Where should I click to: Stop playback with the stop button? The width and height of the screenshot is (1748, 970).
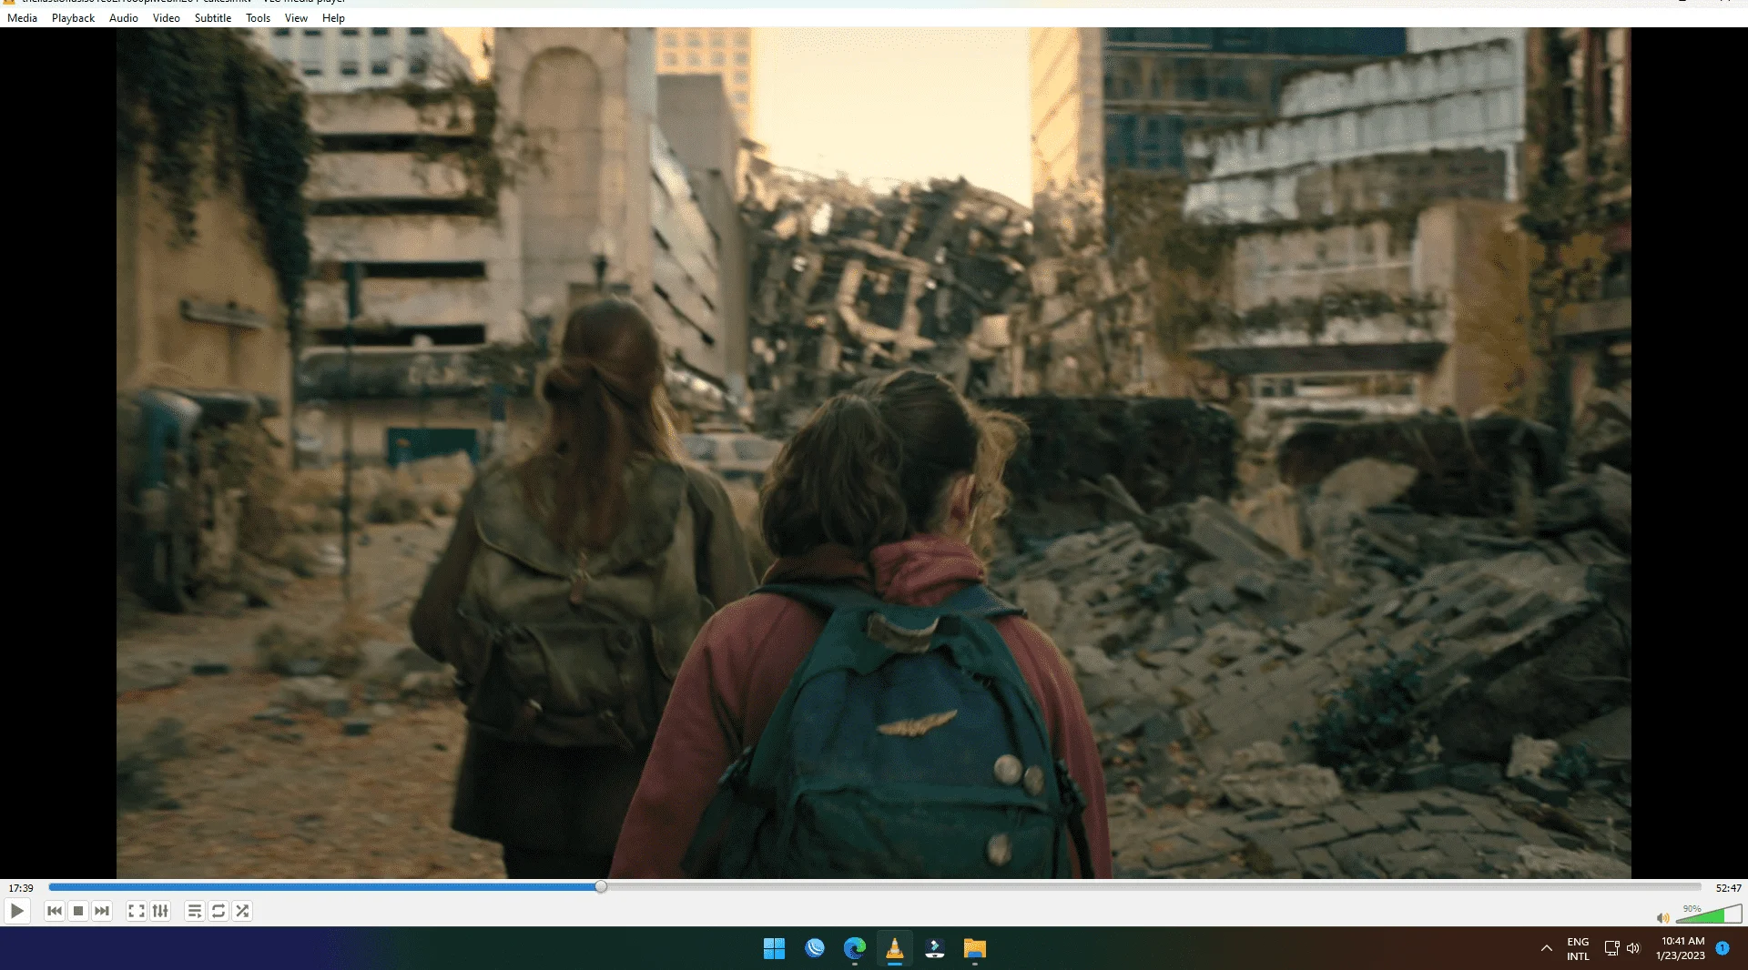tap(78, 911)
